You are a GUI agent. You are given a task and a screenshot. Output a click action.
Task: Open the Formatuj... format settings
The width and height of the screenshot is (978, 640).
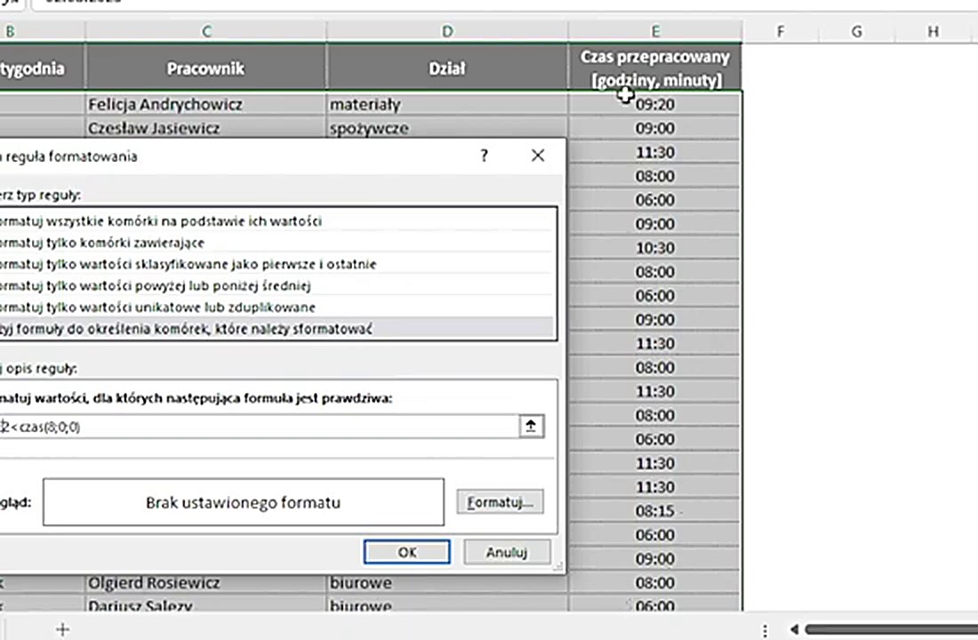point(500,502)
